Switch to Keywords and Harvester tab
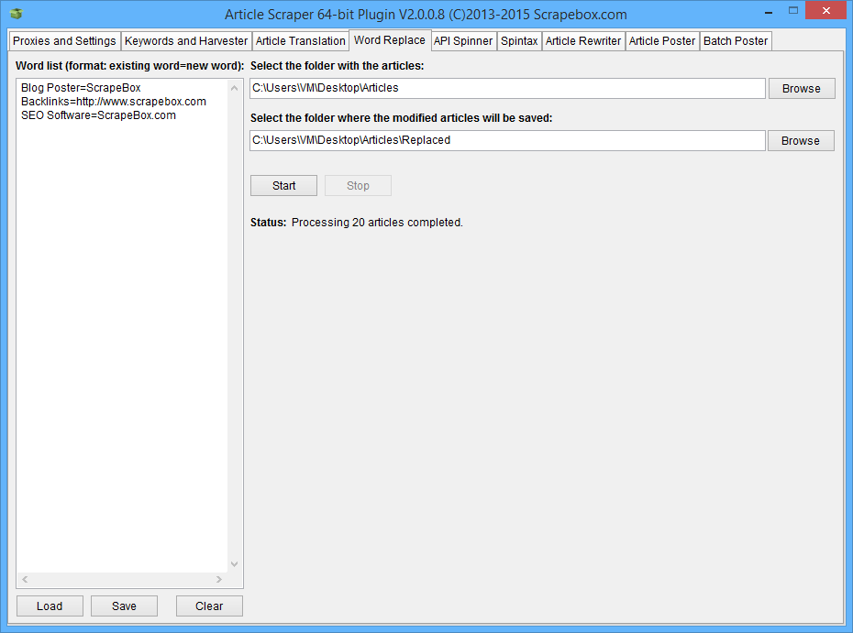Screen dimensions: 853x633 pos(186,41)
